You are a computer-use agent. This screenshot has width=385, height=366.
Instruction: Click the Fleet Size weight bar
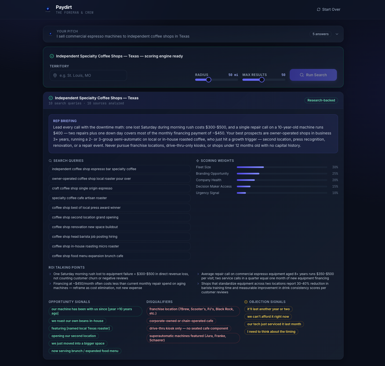[282, 167]
